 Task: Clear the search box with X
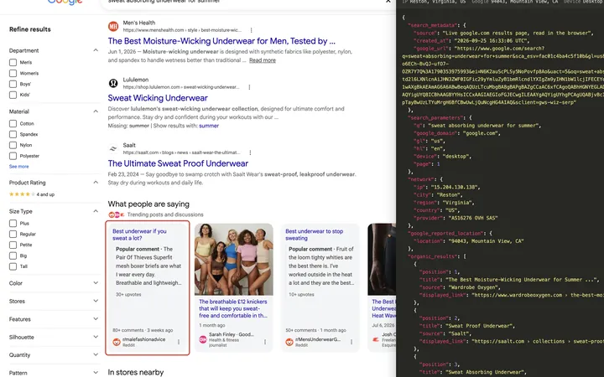(388, 2)
